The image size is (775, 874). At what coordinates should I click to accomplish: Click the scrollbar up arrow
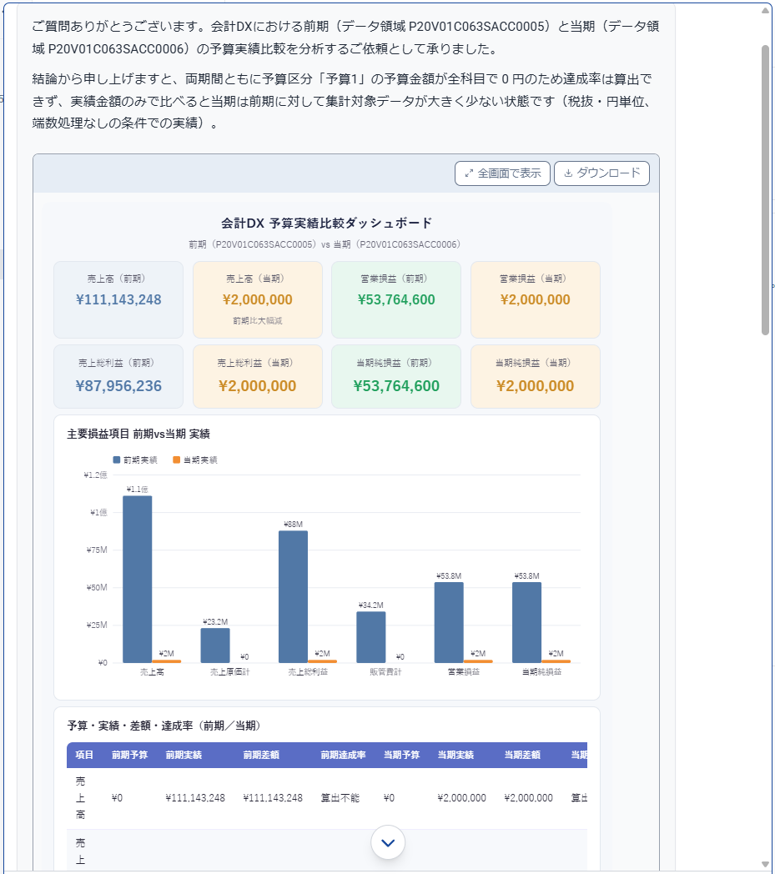[x=766, y=11]
